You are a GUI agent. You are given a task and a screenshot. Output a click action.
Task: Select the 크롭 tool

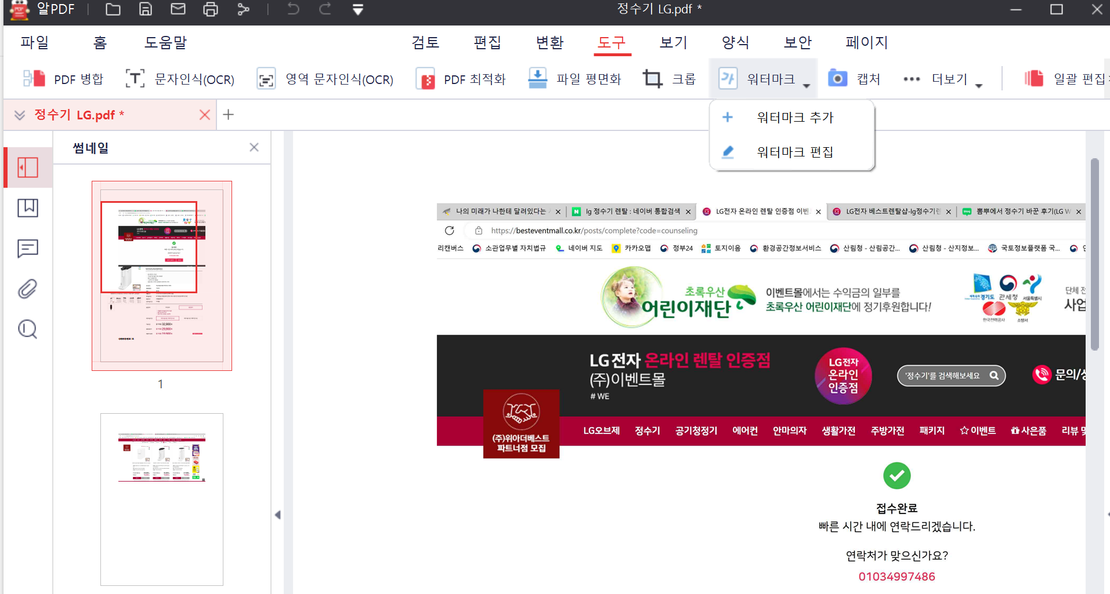[x=669, y=79]
